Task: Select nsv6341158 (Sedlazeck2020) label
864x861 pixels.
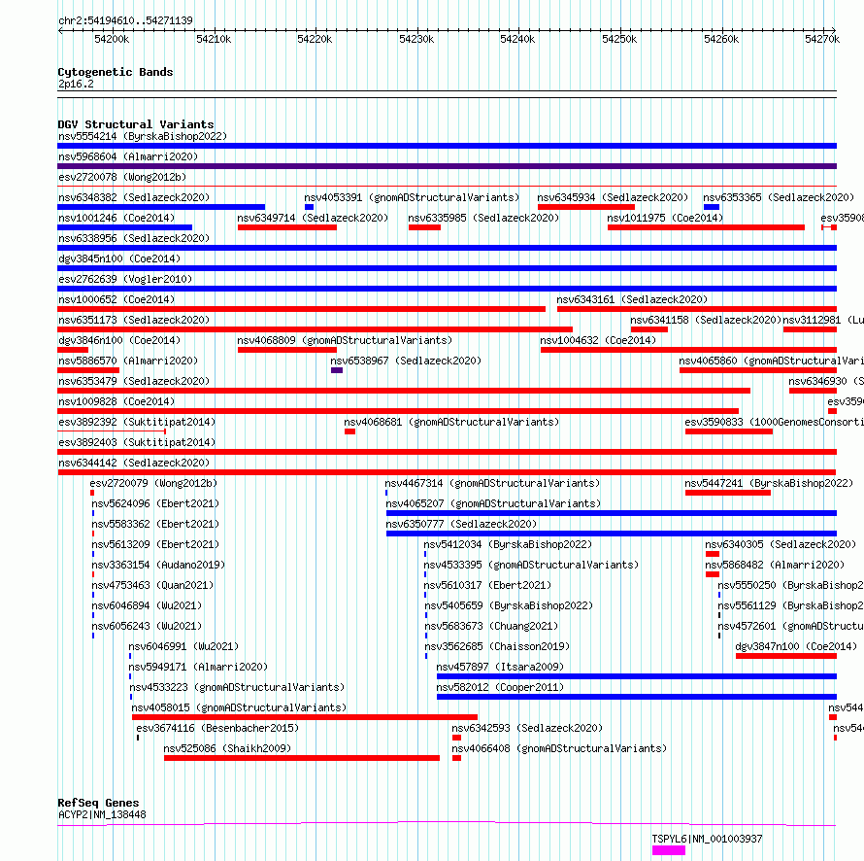Action: [706, 320]
